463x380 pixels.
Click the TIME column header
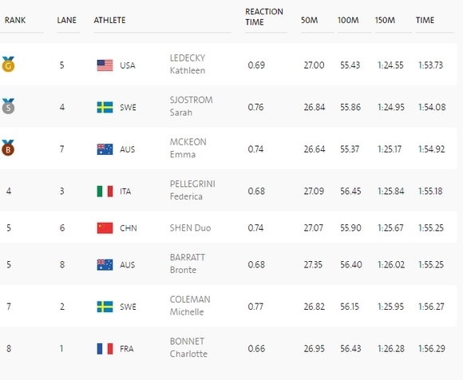(425, 20)
